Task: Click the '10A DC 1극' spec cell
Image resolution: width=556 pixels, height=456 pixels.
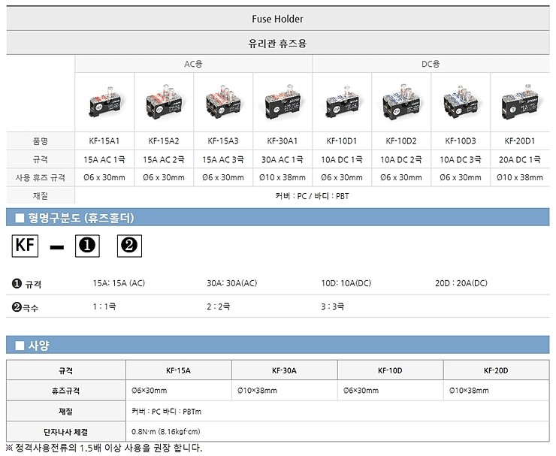Action: pos(342,159)
